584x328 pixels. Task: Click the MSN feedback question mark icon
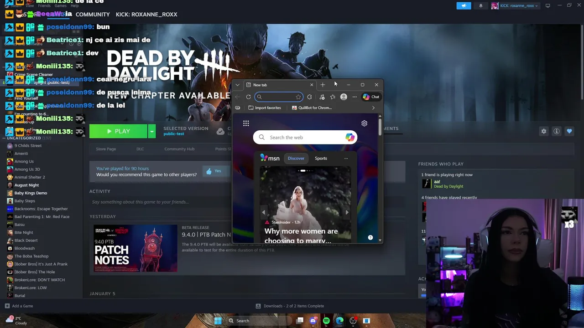370,237
